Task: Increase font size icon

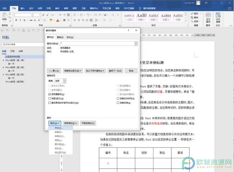Action: (x=43, y=15)
